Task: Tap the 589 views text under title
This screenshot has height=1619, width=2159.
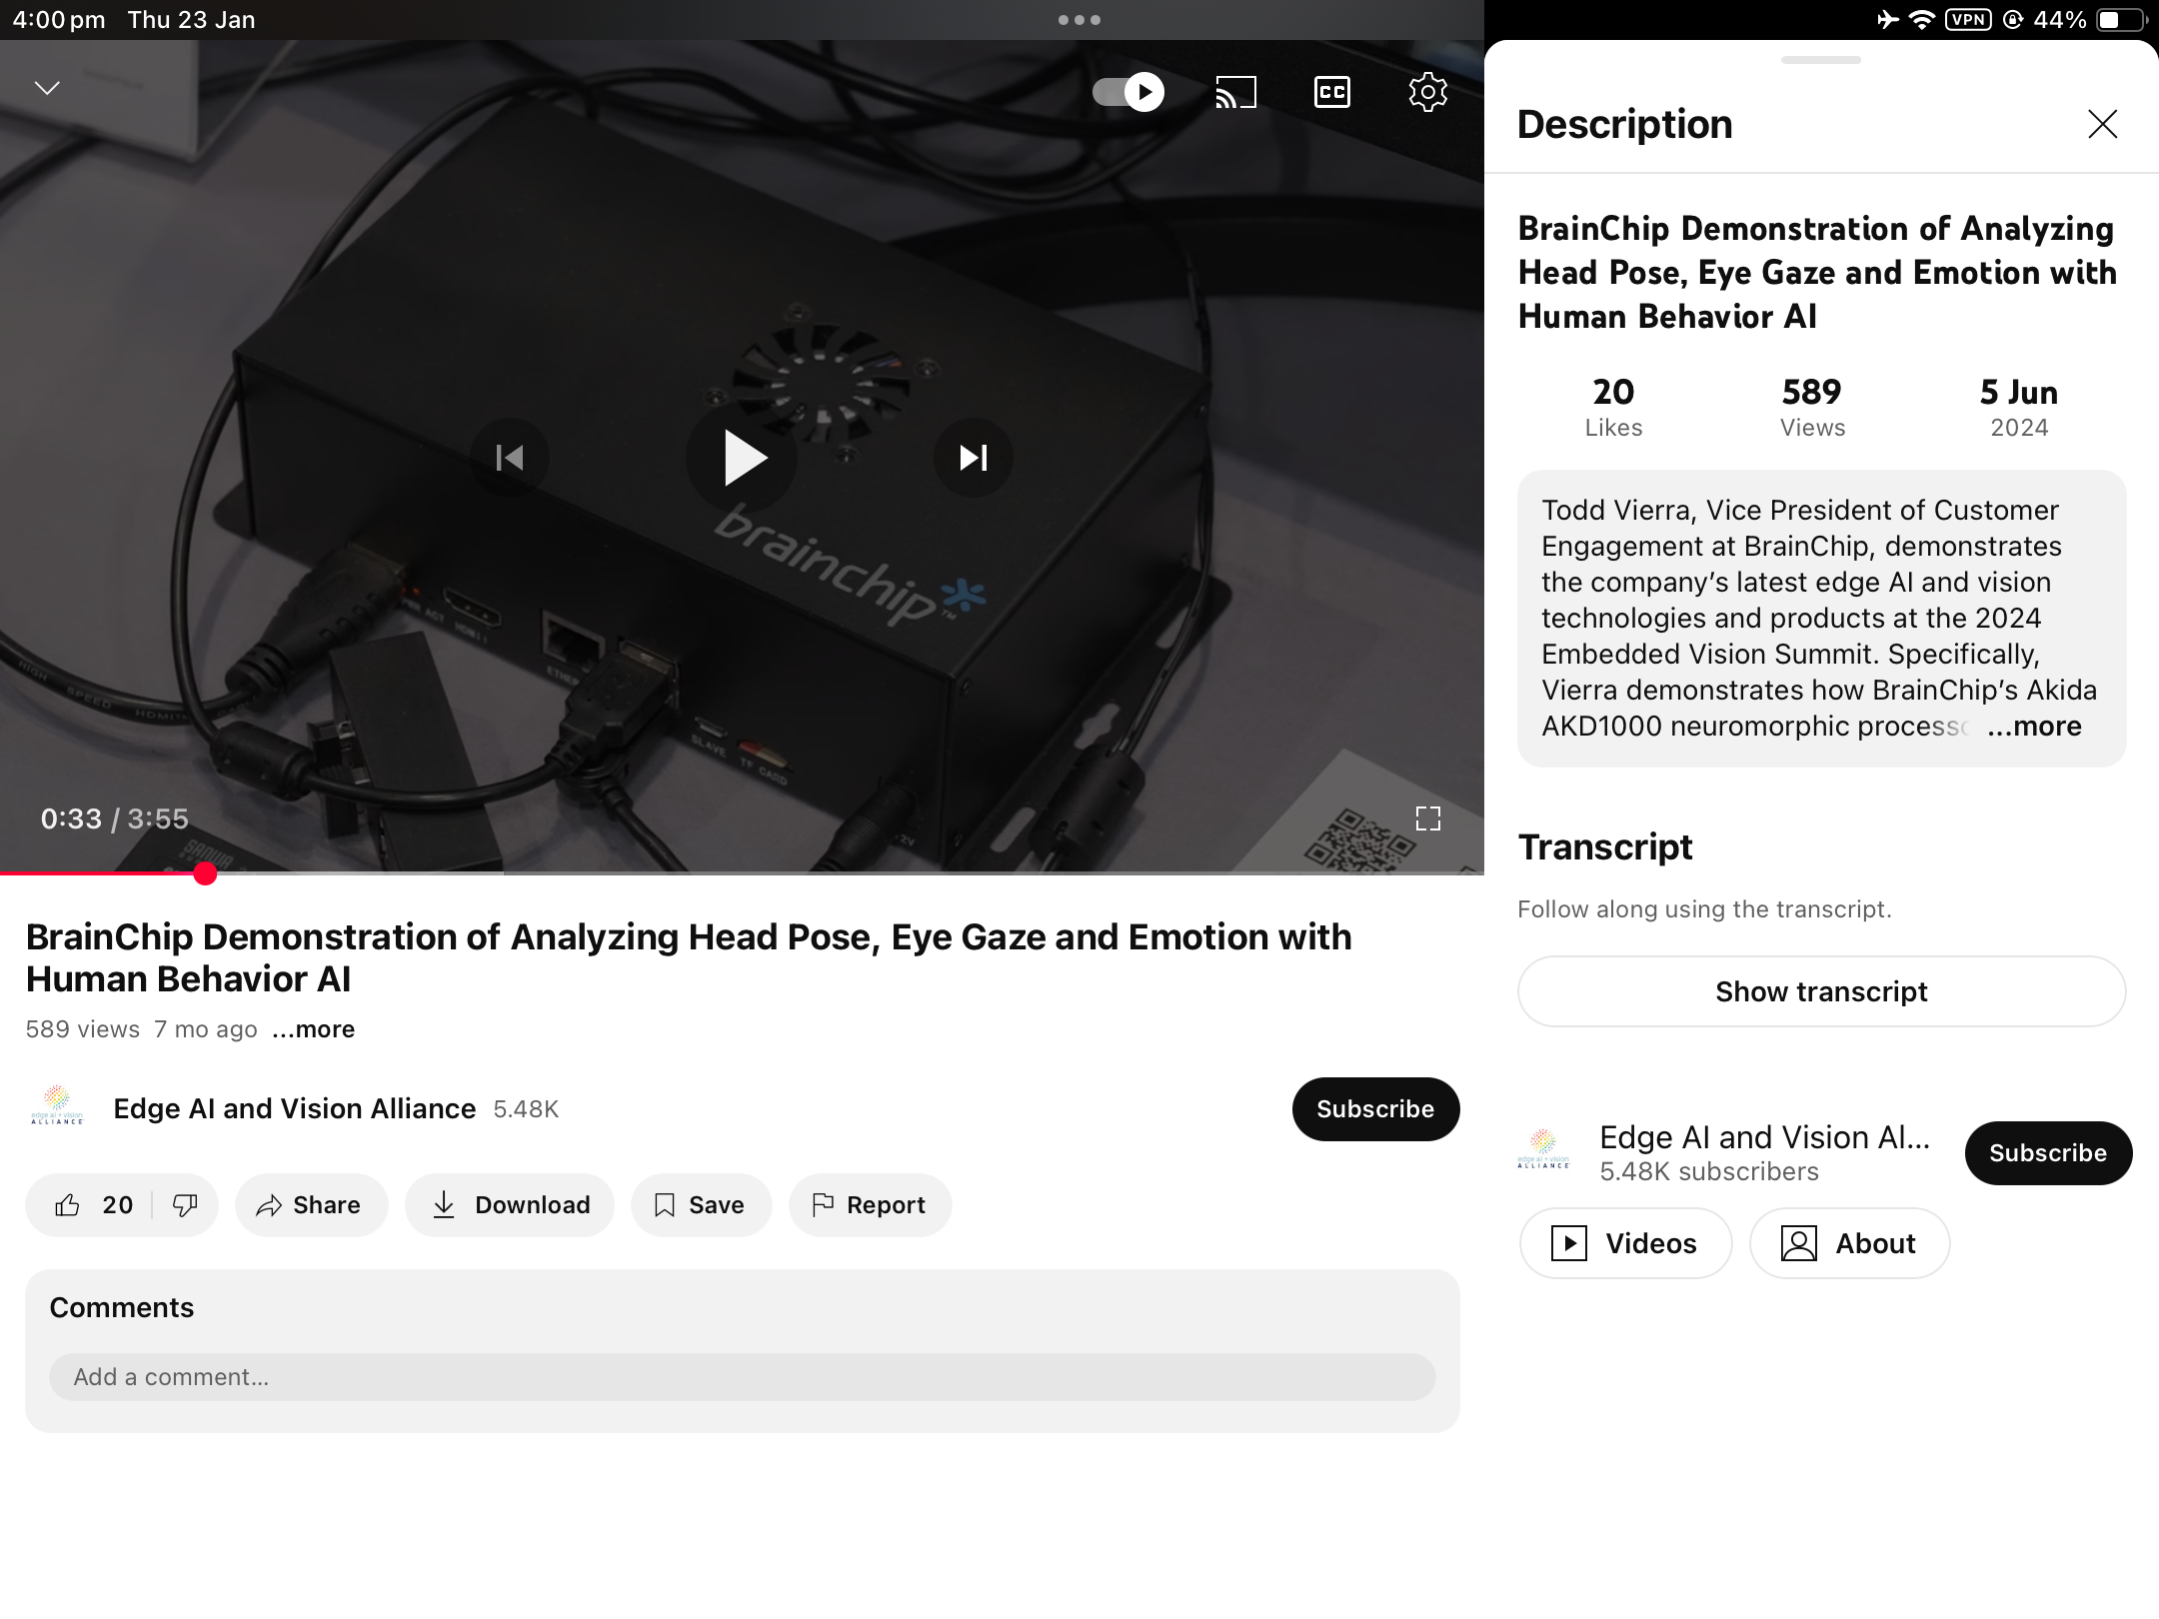Action: tap(83, 1029)
